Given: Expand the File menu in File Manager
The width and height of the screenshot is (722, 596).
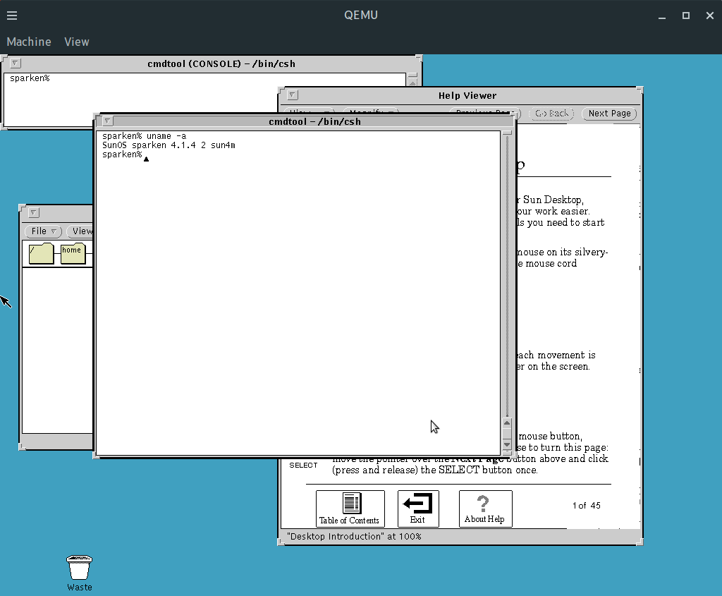Looking at the screenshot, I should click(44, 231).
